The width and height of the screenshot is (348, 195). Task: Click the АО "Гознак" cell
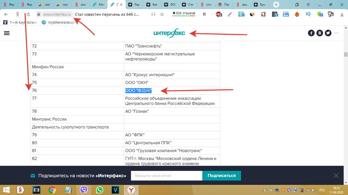coord(172,112)
